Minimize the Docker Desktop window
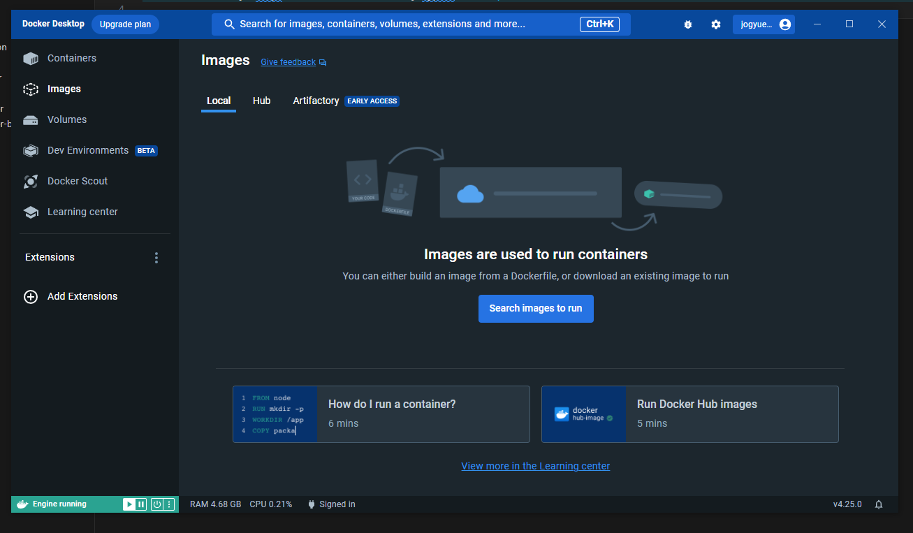This screenshot has width=913, height=533. click(817, 24)
